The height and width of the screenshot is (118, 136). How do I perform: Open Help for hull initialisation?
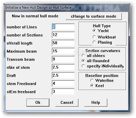[x=96, y=103]
